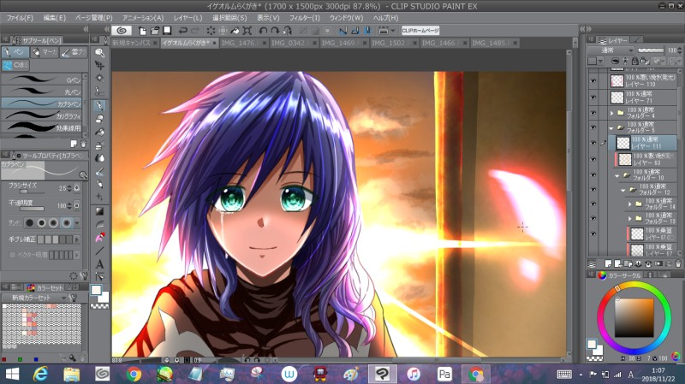Save the document with Save icon

click(x=167, y=31)
